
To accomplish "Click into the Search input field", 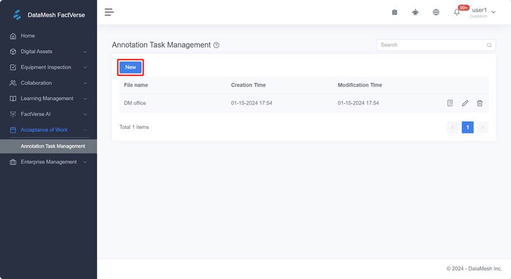I will [x=430, y=45].
